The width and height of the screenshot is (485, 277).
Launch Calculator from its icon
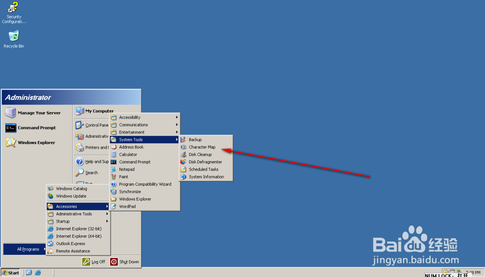[113, 154]
